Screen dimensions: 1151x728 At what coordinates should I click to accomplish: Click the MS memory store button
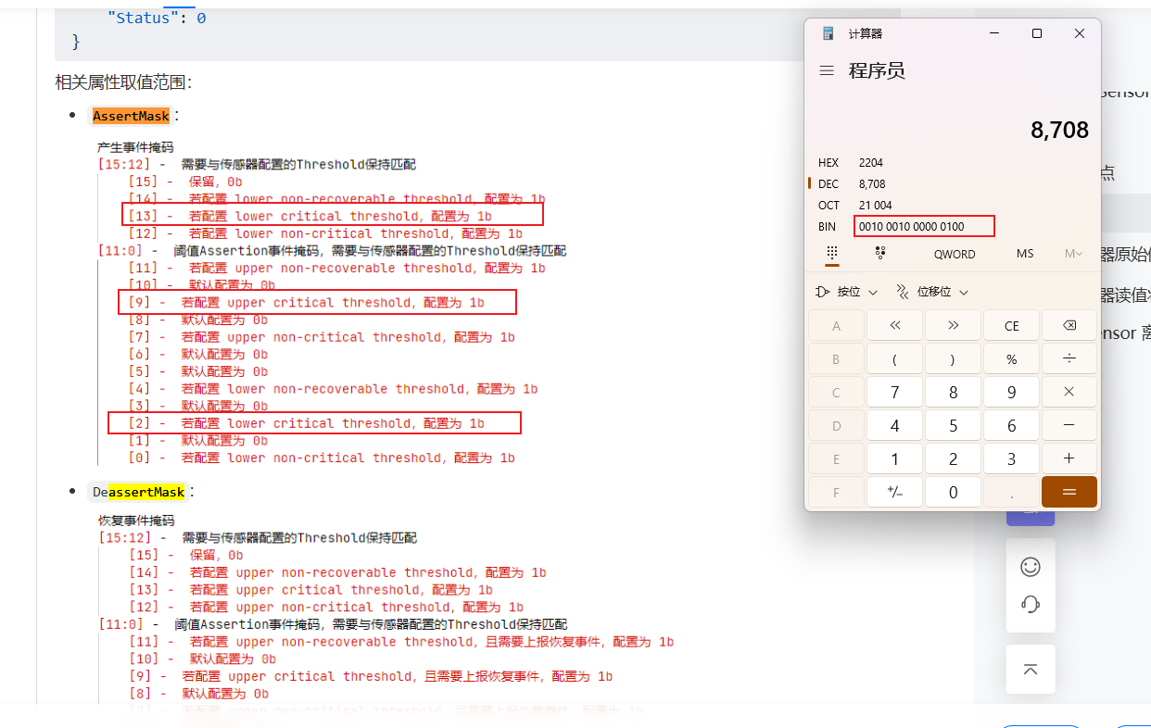[1024, 254]
